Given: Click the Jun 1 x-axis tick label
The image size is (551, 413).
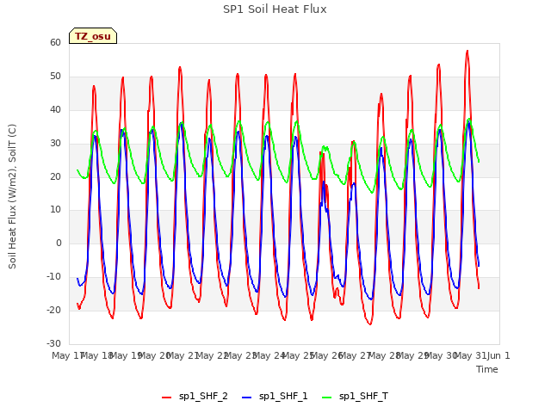Looking at the screenshot, I should pyautogui.click(x=498, y=355).
